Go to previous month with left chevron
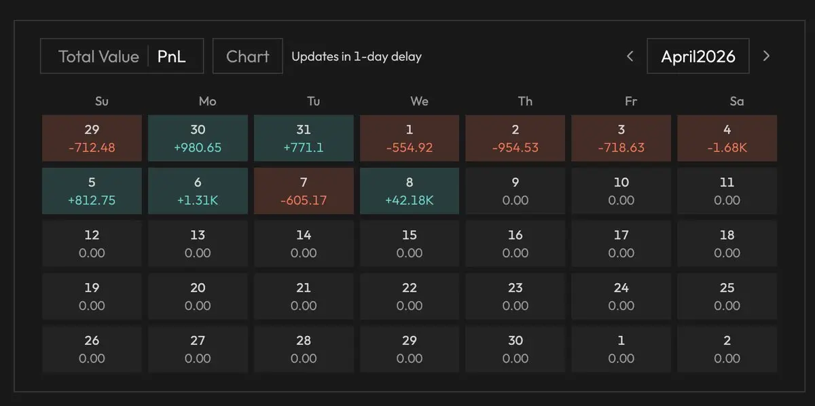Image resolution: width=815 pixels, height=406 pixels. coord(630,56)
